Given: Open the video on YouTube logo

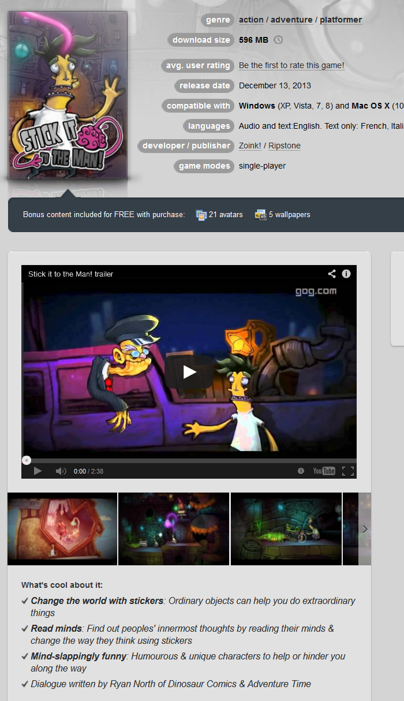Looking at the screenshot, I should pyautogui.click(x=324, y=471).
